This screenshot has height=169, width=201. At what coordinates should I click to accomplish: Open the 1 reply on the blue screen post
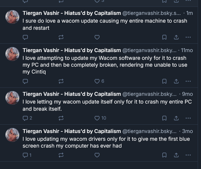(27, 155)
